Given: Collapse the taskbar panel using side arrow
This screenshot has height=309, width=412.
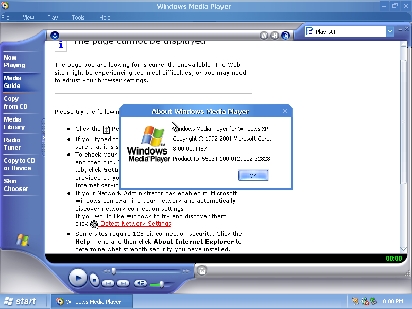Looking at the screenshot, I should [44, 137].
